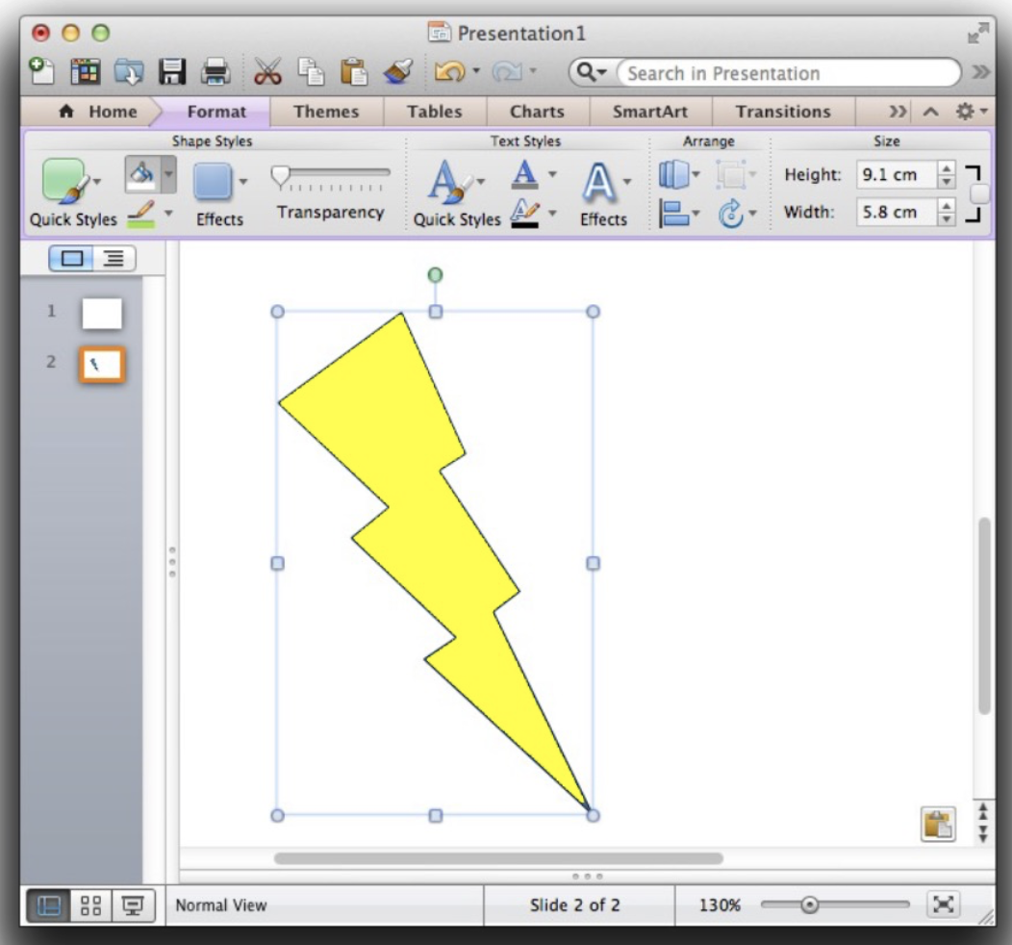This screenshot has width=1012, height=945.
Task: Switch to Slide Sorter view
Action: 91,906
